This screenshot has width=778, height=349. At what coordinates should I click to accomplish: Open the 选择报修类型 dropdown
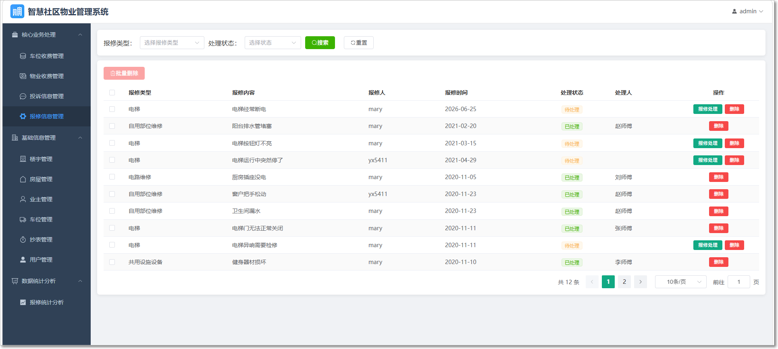tap(172, 43)
